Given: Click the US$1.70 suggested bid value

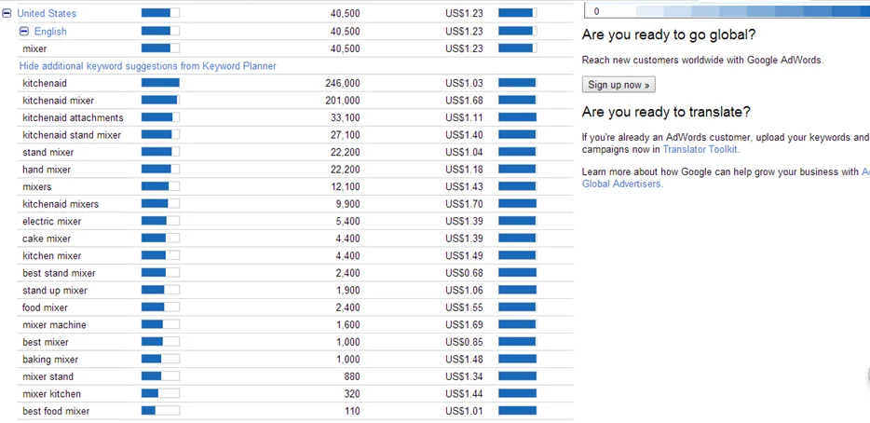Looking at the screenshot, I should click(464, 204).
